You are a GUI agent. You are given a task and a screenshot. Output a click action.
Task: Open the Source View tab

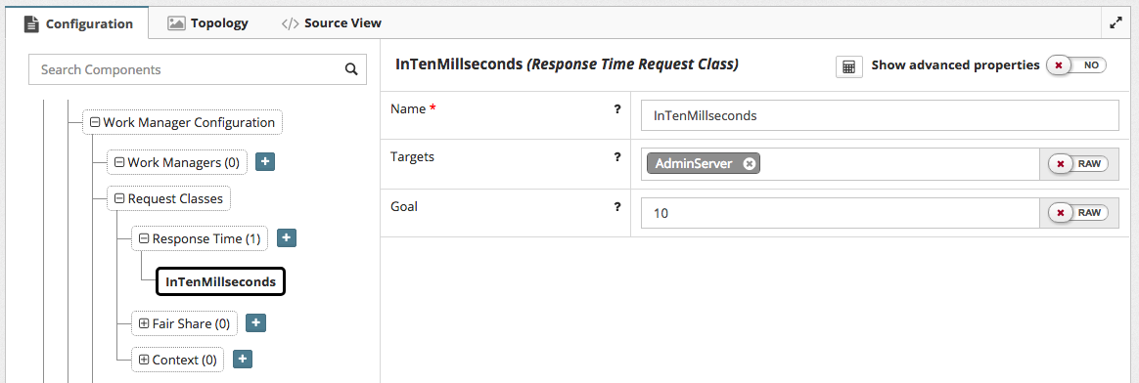click(x=332, y=23)
